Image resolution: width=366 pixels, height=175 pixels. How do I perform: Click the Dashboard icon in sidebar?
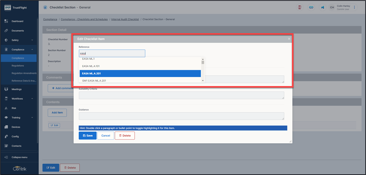click(x=6, y=21)
